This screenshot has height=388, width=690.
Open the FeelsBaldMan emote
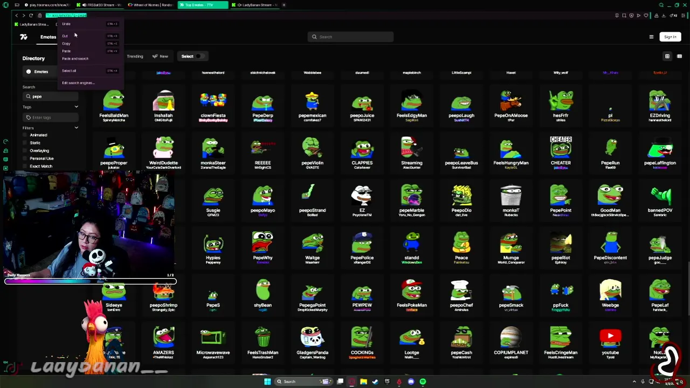coord(114,105)
